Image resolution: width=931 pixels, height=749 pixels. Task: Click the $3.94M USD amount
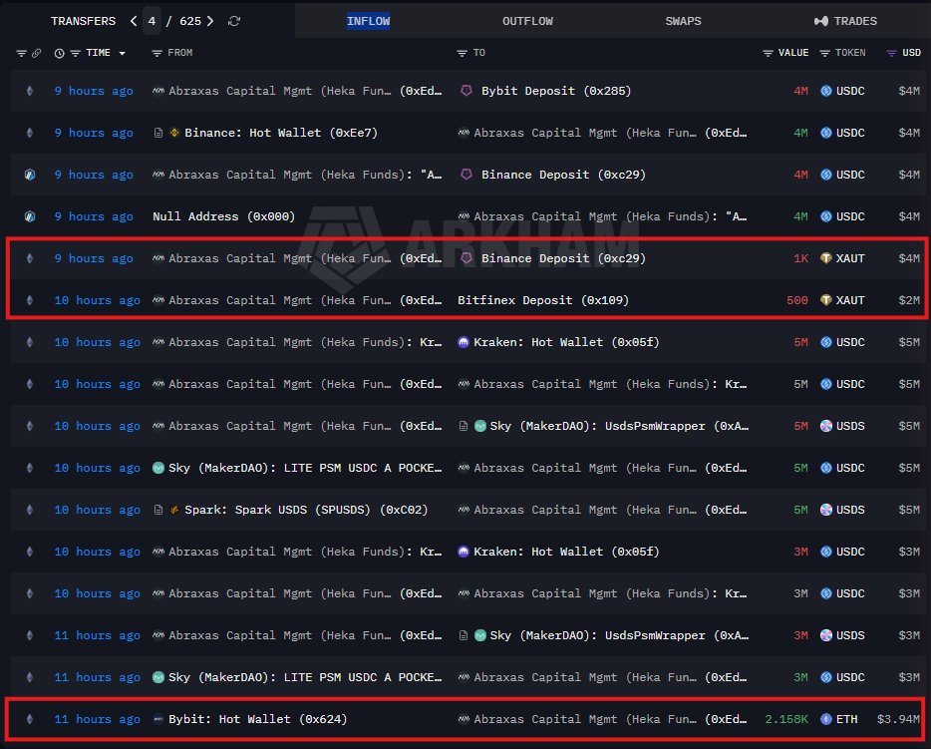[898, 719]
